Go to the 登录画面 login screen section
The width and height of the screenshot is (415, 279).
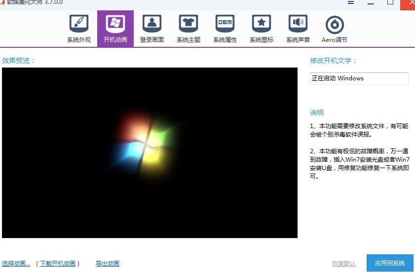(x=152, y=29)
